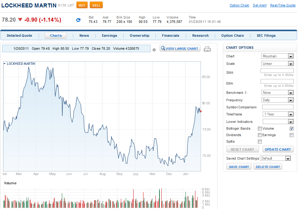
Task: Switch to the Financials tab
Action: (170, 36)
